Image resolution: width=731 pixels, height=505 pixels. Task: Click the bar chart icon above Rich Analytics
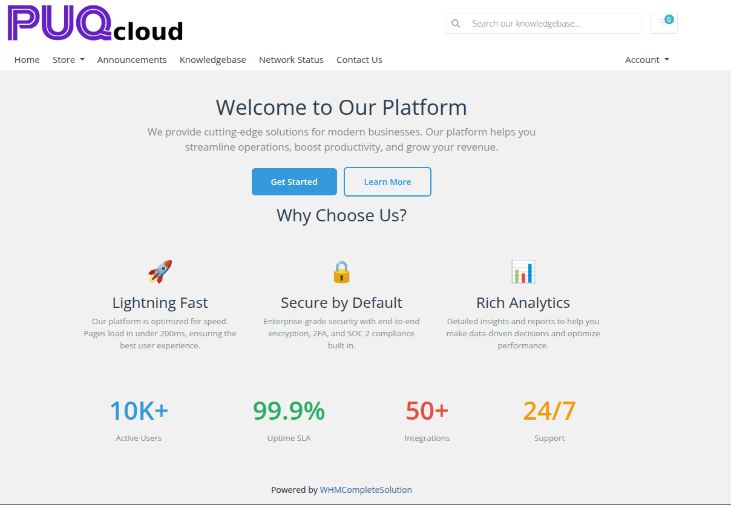pyautogui.click(x=523, y=272)
